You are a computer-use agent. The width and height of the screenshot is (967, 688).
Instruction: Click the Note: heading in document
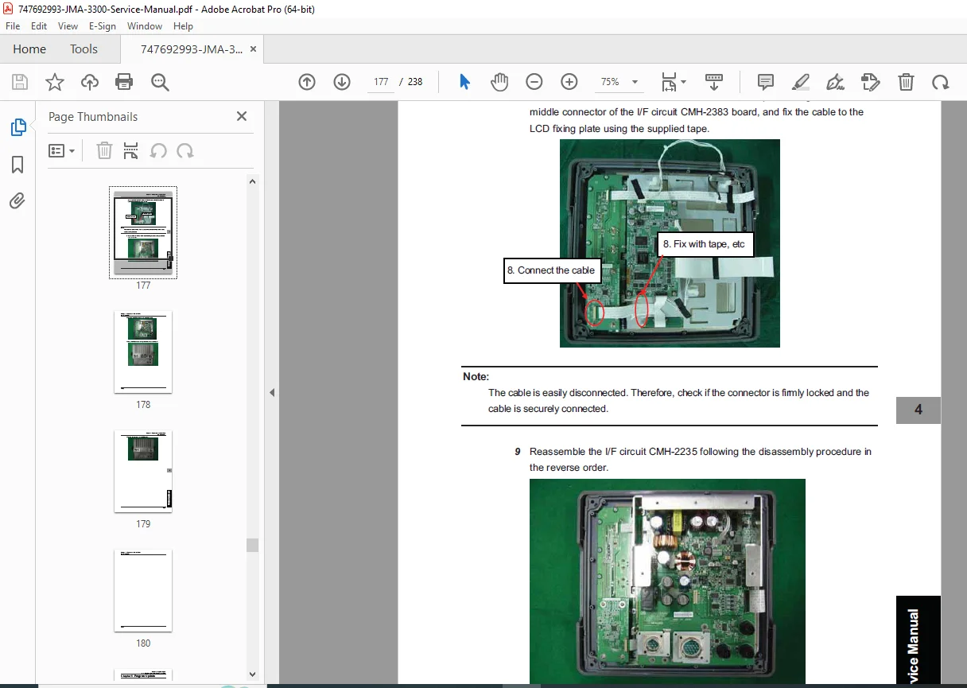(x=476, y=376)
